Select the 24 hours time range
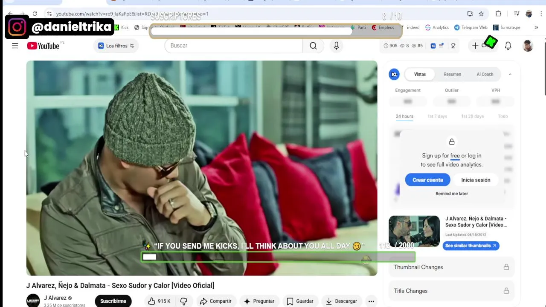 pyautogui.click(x=404, y=116)
